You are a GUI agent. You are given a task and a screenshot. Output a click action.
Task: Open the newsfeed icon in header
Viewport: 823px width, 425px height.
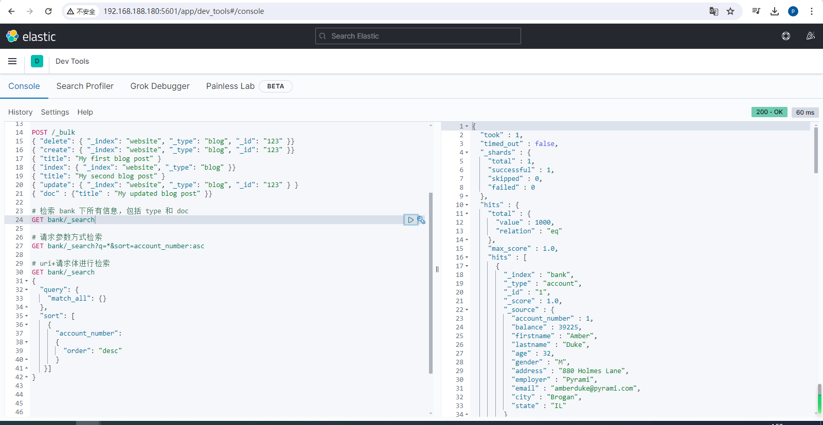(811, 36)
